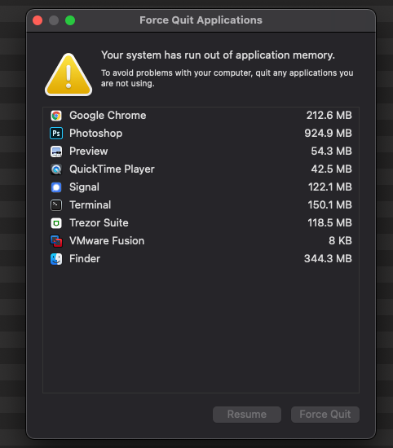Select the Signal row at 122.1 MB
This screenshot has height=448, width=393.
pyautogui.click(x=201, y=187)
